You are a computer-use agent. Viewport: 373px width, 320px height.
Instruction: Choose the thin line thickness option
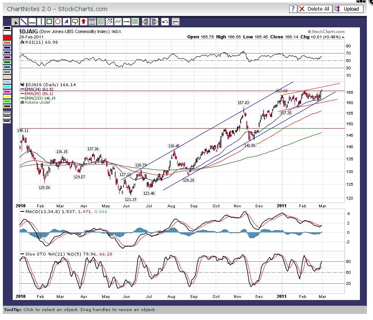tap(7, 113)
